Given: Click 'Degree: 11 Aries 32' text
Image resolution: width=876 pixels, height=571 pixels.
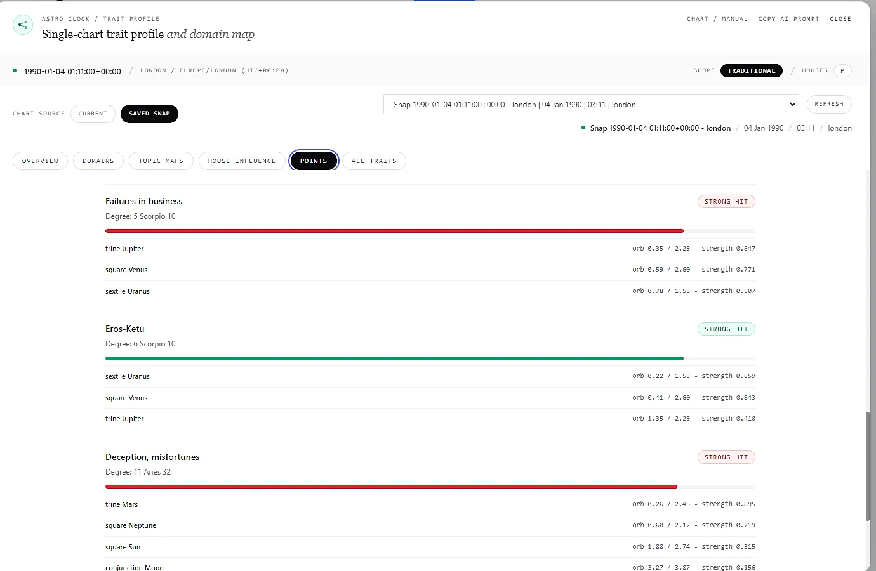Looking at the screenshot, I should pos(138,472).
